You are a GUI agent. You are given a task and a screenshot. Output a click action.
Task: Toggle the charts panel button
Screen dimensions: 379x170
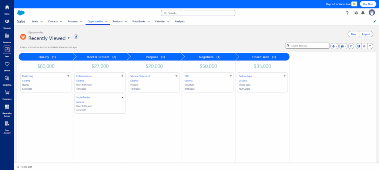pyautogui.click(x=364, y=46)
